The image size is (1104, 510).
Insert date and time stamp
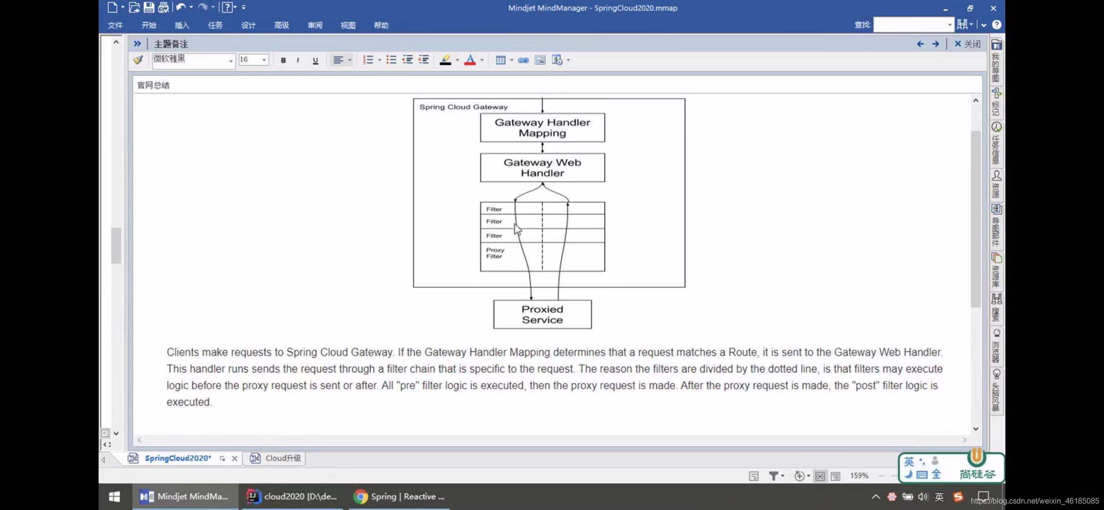[557, 60]
